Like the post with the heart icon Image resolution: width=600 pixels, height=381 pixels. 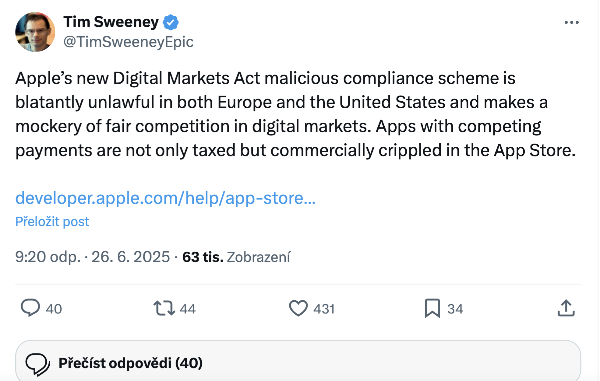click(x=298, y=308)
